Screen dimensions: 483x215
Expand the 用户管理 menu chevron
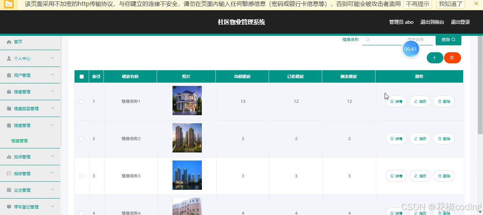(52, 75)
